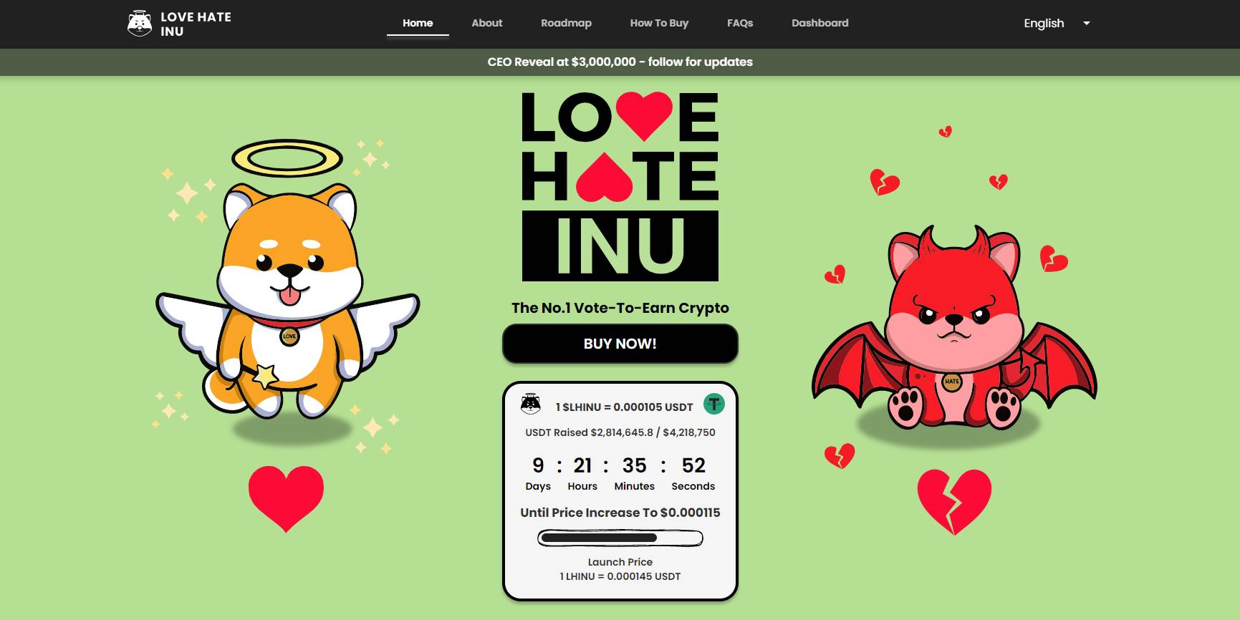Click the big broken heart under the devil

point(954,502)
